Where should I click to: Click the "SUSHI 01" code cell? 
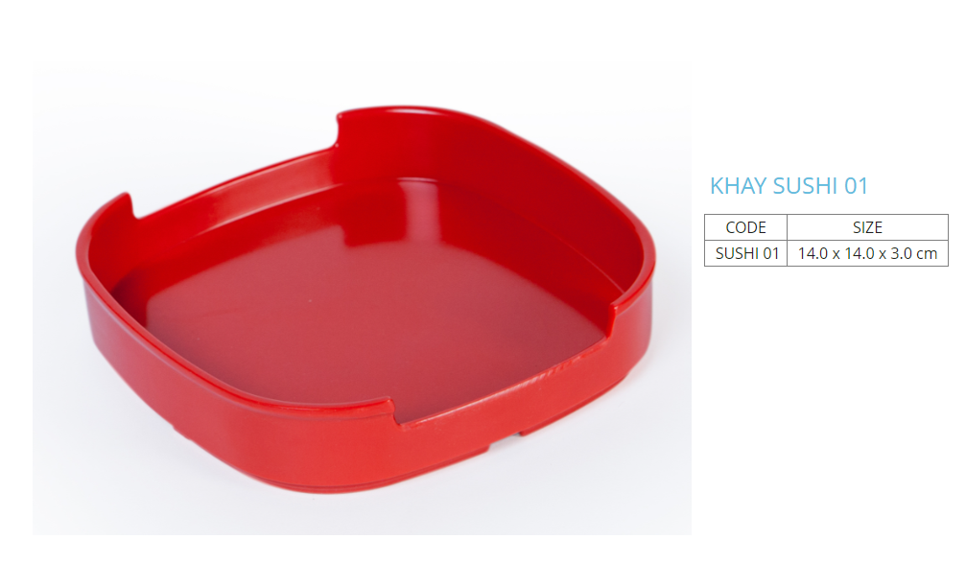point(745,253)
